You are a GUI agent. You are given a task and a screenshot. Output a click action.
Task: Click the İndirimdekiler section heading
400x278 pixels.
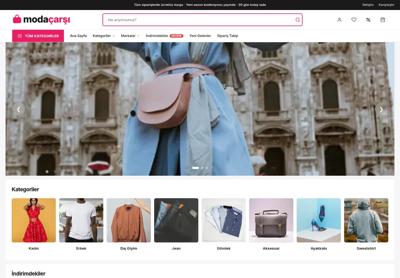point(29,274)
